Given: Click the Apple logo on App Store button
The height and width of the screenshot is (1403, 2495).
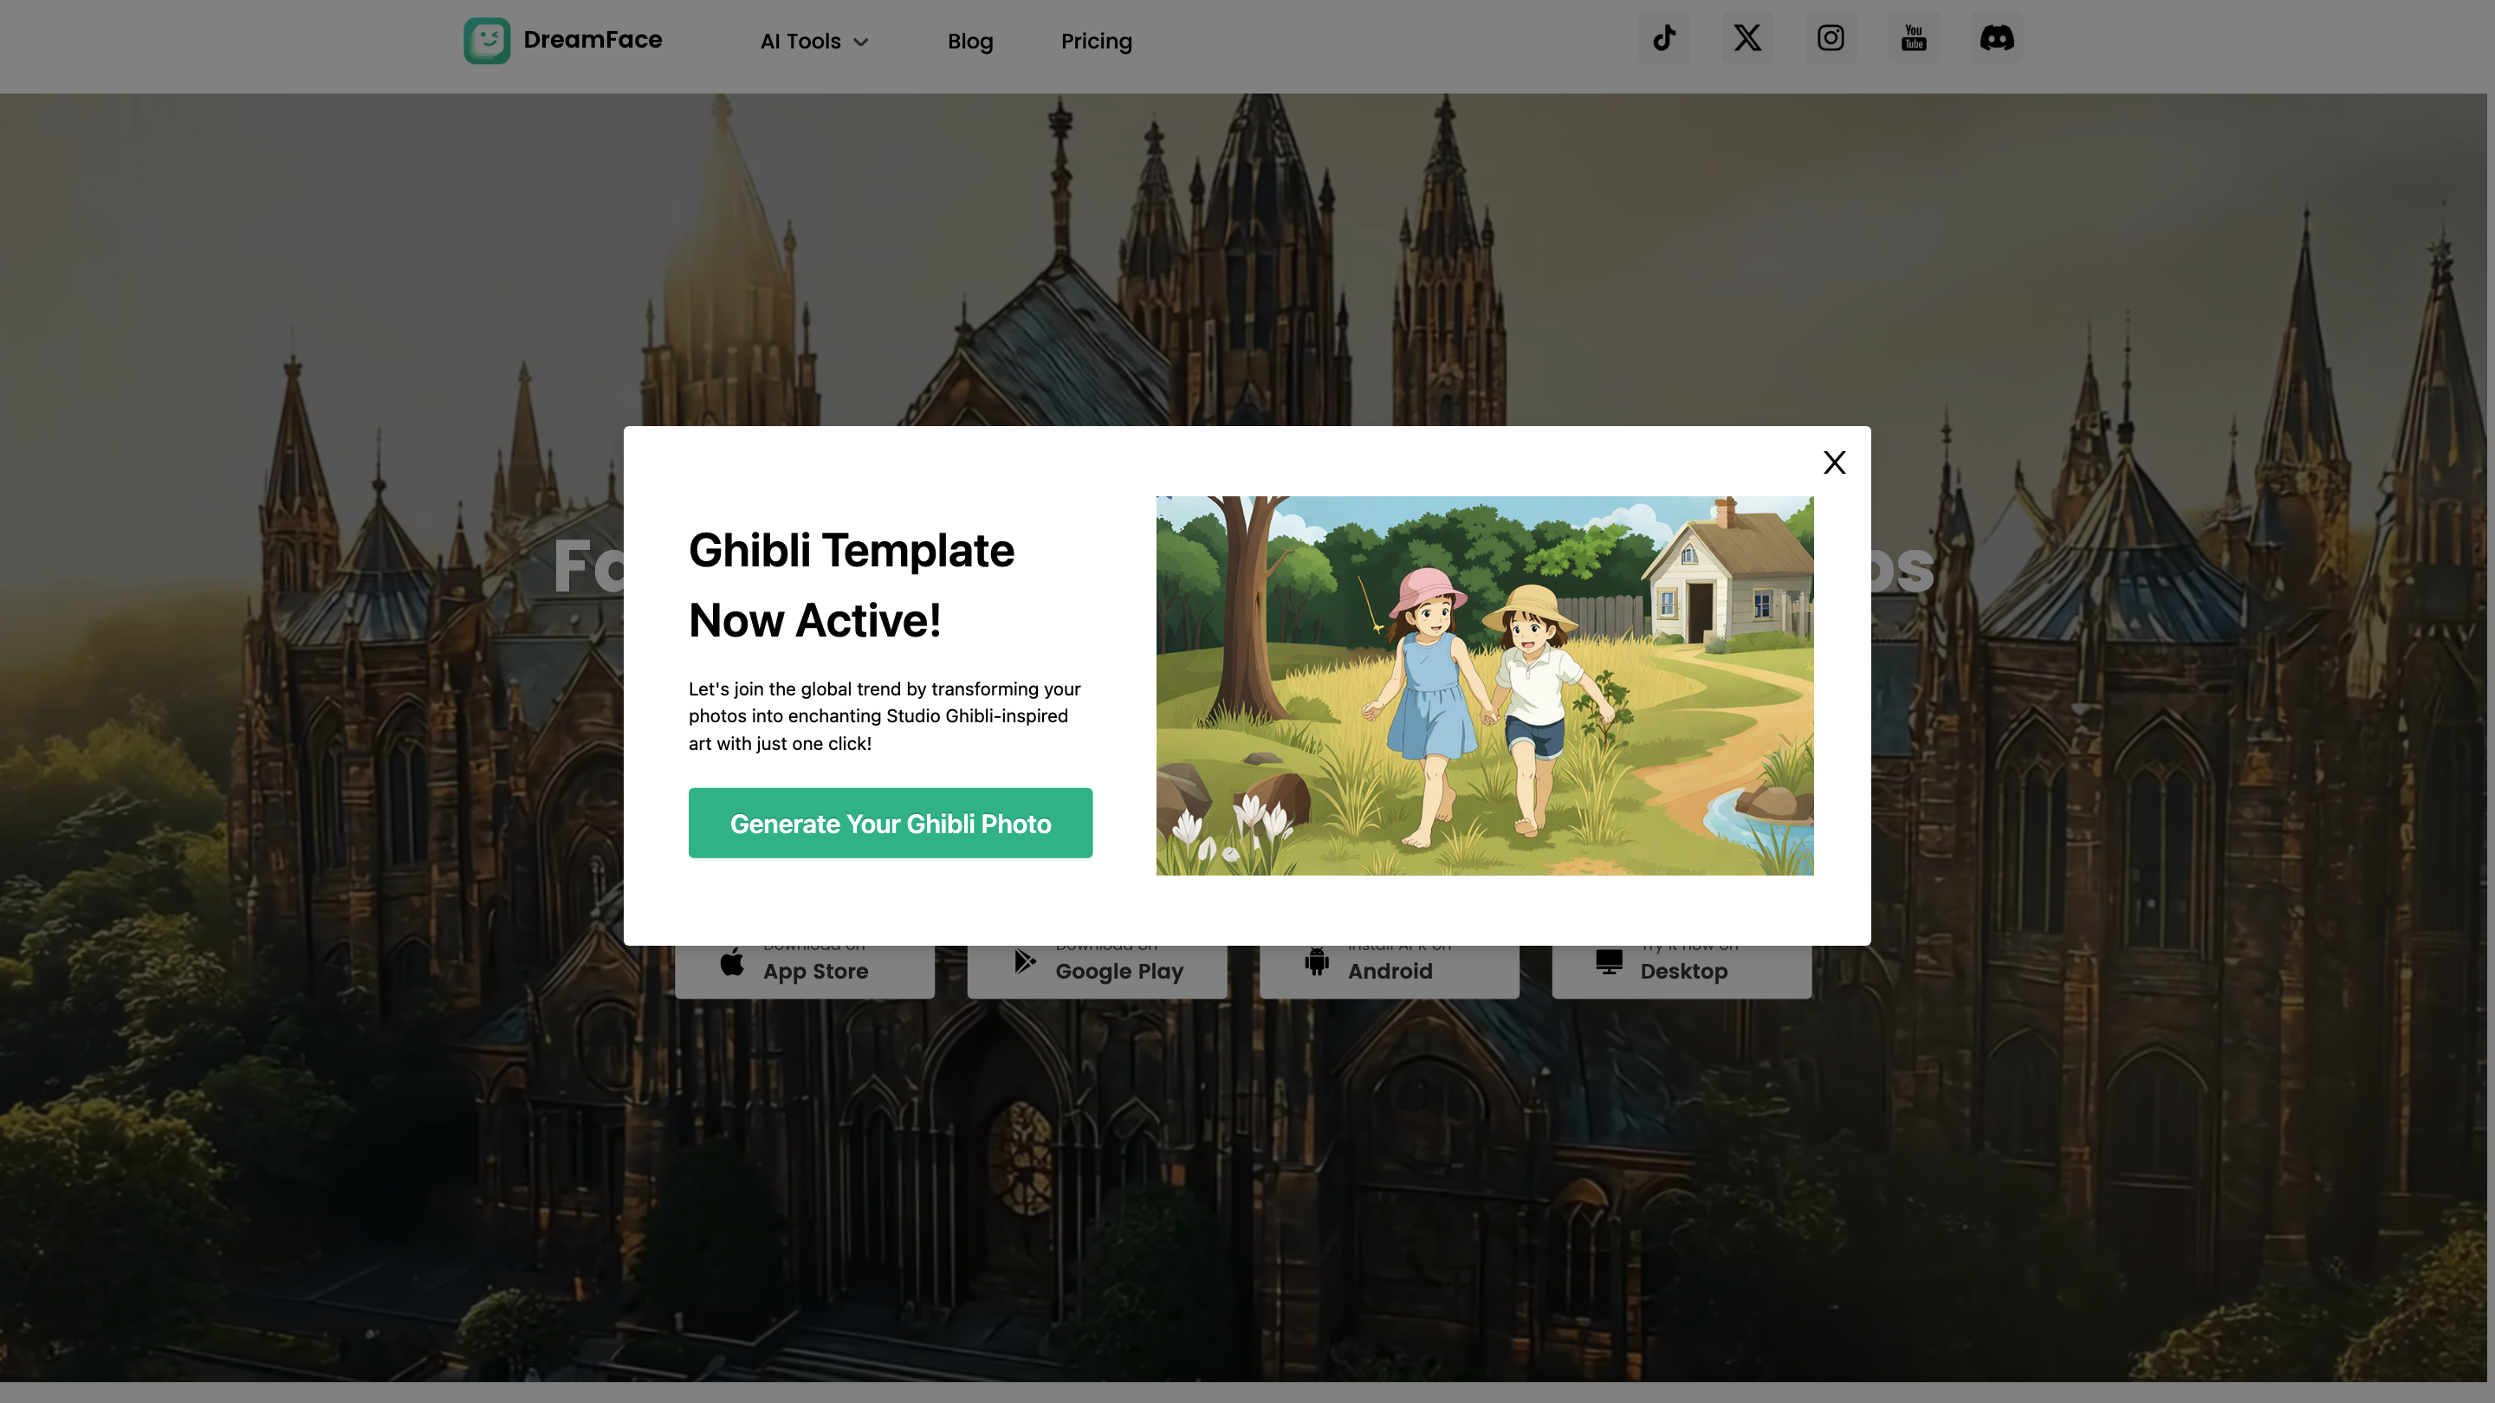Looking at the screenshot, I should pyautogui.click(x=732, y=962).
